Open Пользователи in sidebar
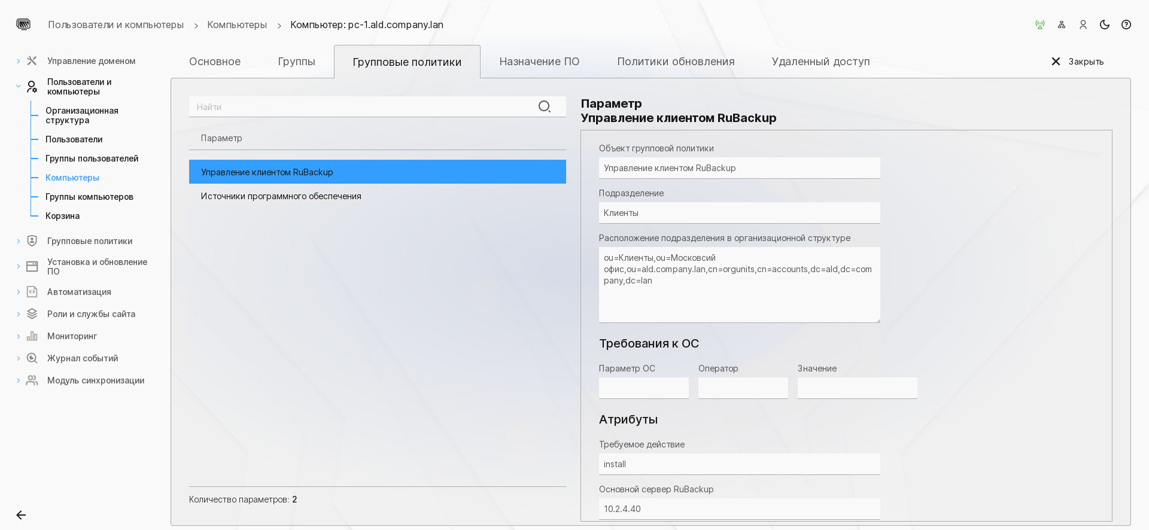This screenshot has width=1149, height=530. [74, 139]
